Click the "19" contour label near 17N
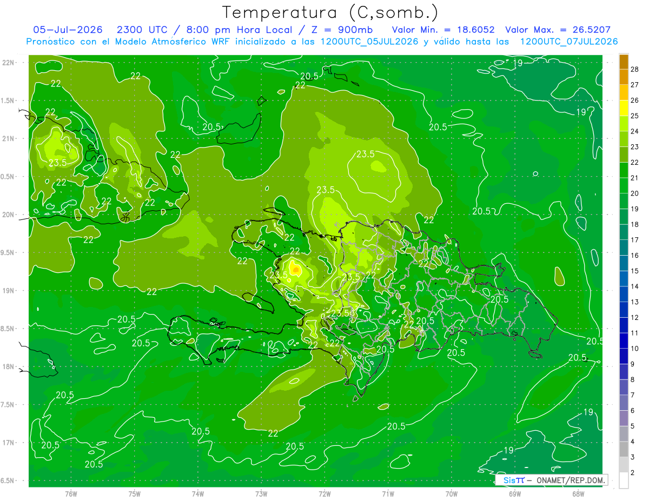This screenshot has height=501, width=649. pyautogui.click(x=509, y=450)
